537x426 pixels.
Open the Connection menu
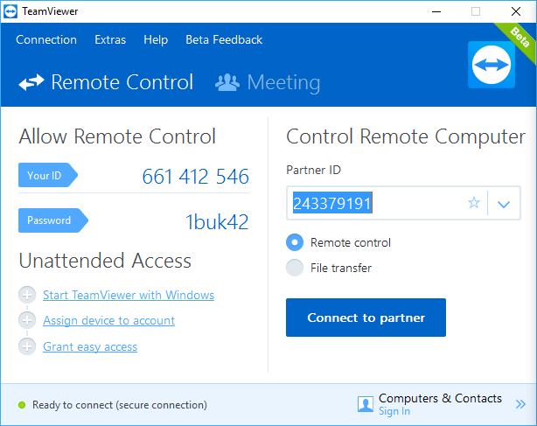pos(46,39)
